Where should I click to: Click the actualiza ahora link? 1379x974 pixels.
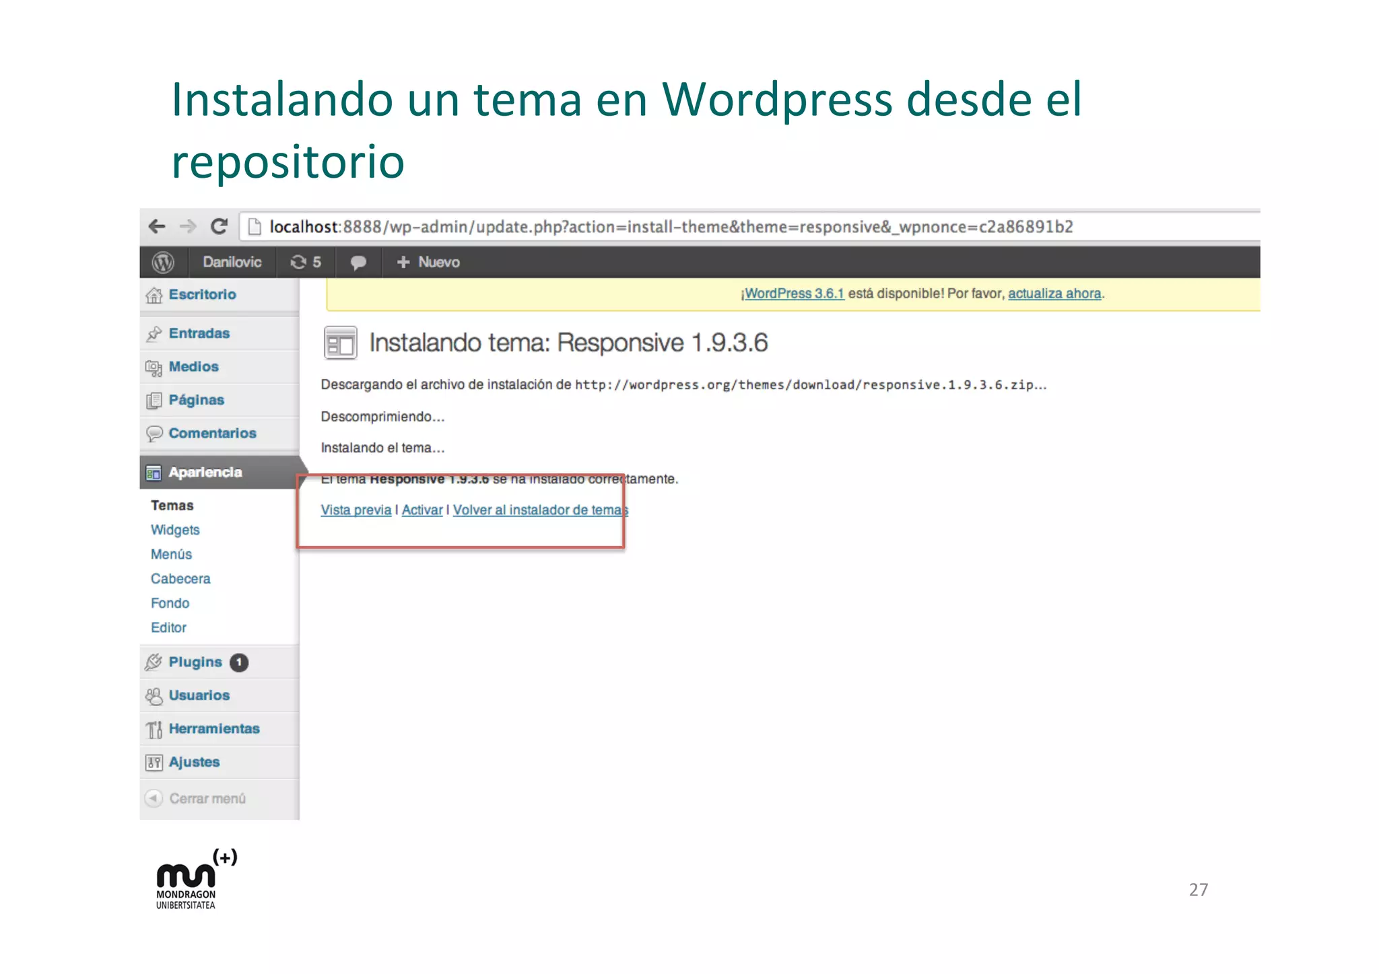[1054, 293]
